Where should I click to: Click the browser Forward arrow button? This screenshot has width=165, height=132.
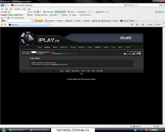(x=6, y=5)
